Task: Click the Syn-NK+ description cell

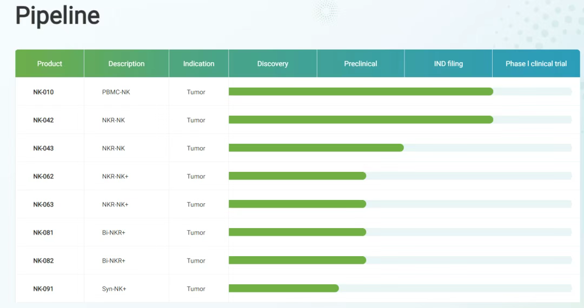Action: [x=114, y=289]
